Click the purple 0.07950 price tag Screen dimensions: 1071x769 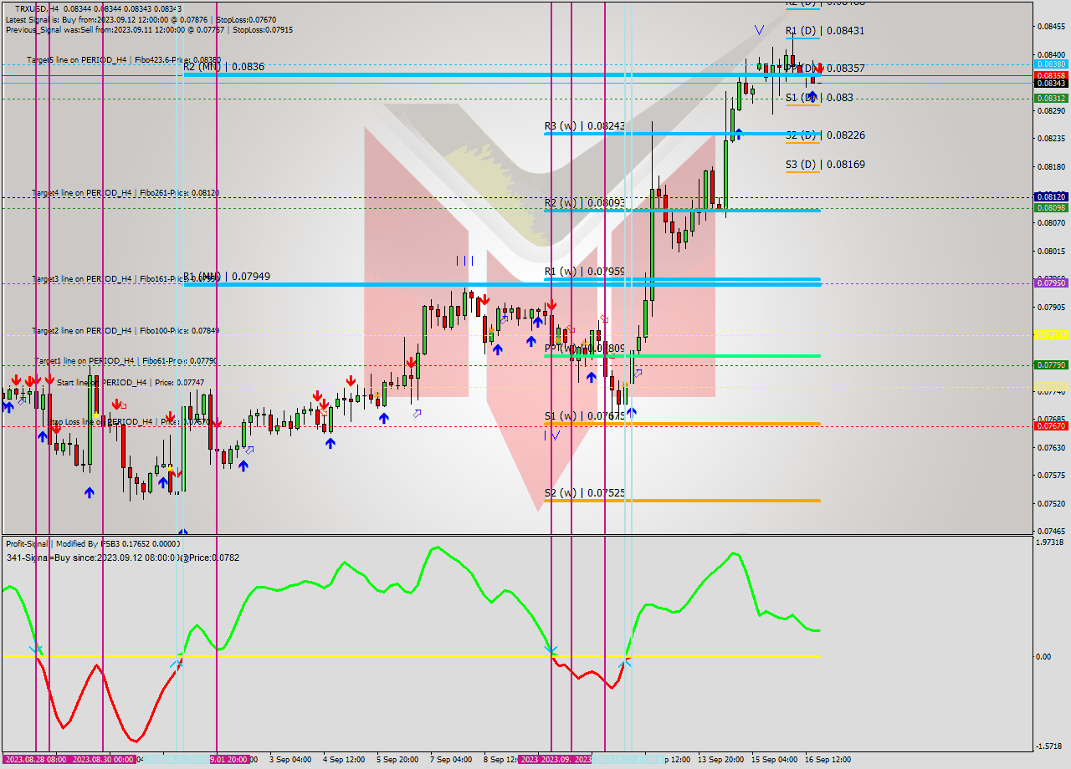pyautogui.click(x=1051, y=283)
